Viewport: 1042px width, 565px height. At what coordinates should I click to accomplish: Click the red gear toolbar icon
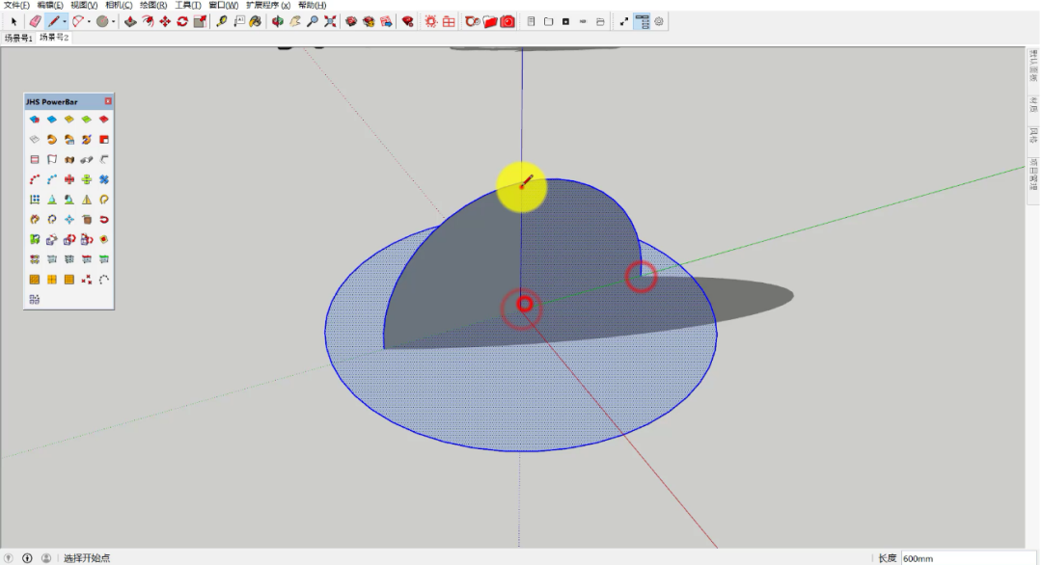click(x=430, y=22)
